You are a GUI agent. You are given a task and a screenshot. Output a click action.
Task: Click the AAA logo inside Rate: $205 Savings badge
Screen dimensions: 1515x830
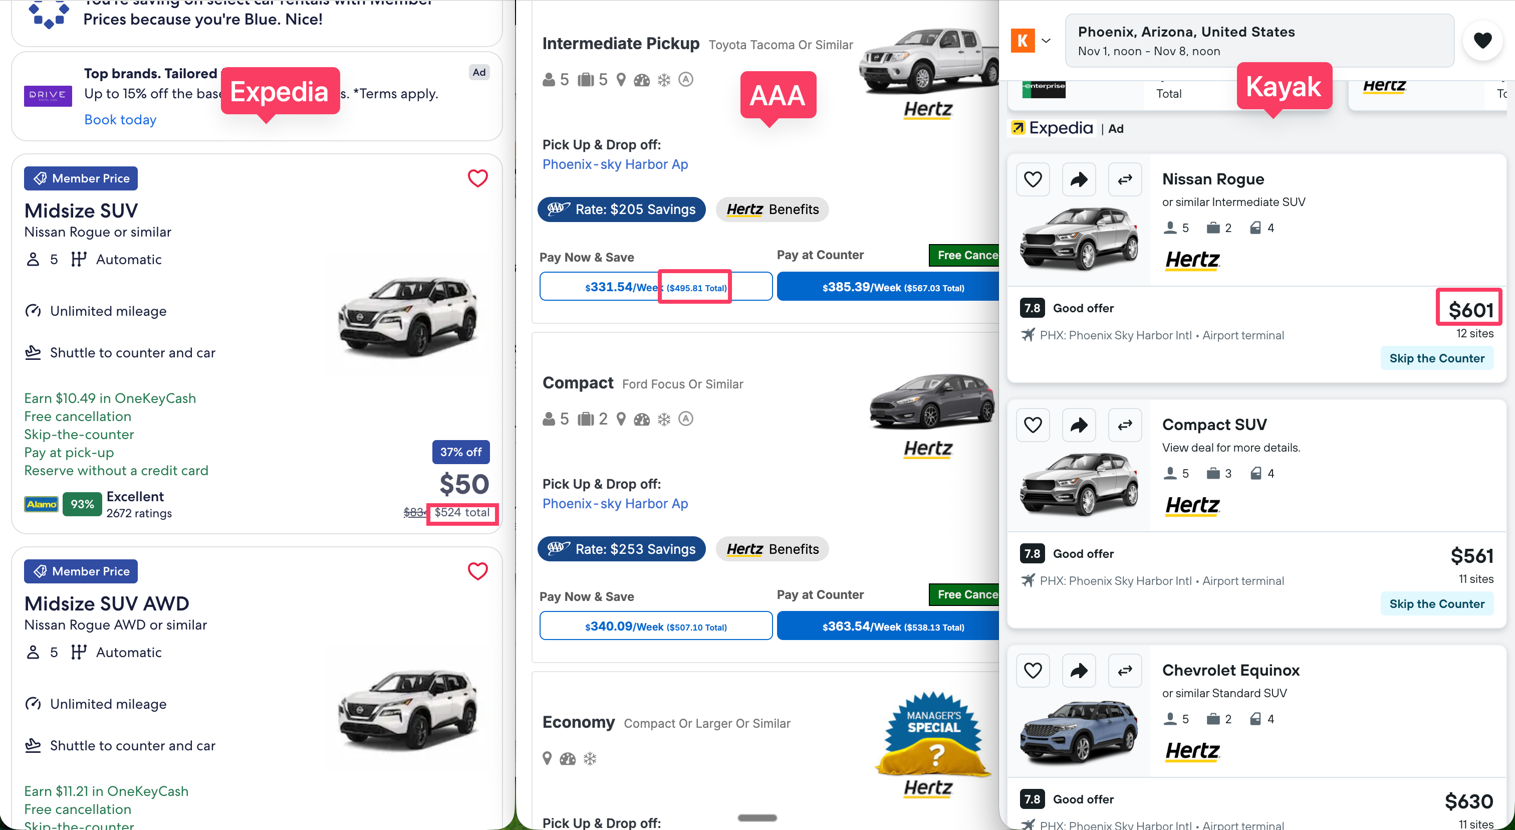pos(559,210)
